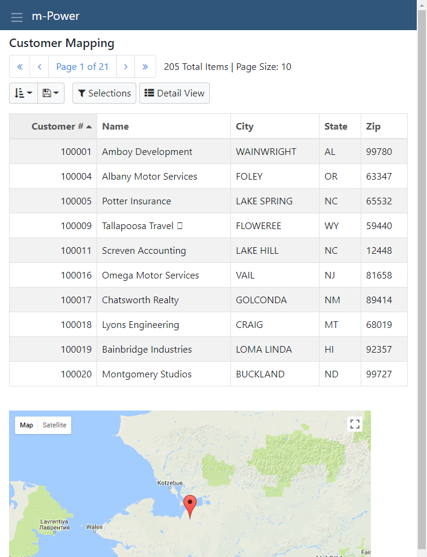Click the state cell HI
The width and height of the screenshot is (427, 557).
tap(340, 349)
